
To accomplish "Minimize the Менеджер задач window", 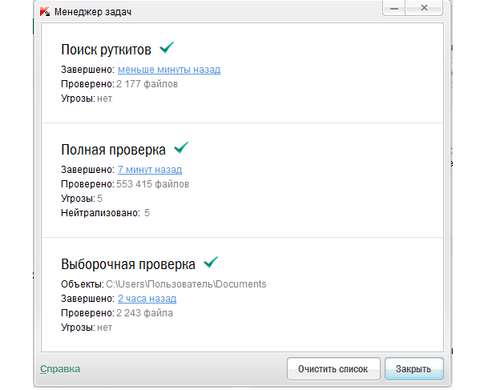I will click(x=394, y=8).
